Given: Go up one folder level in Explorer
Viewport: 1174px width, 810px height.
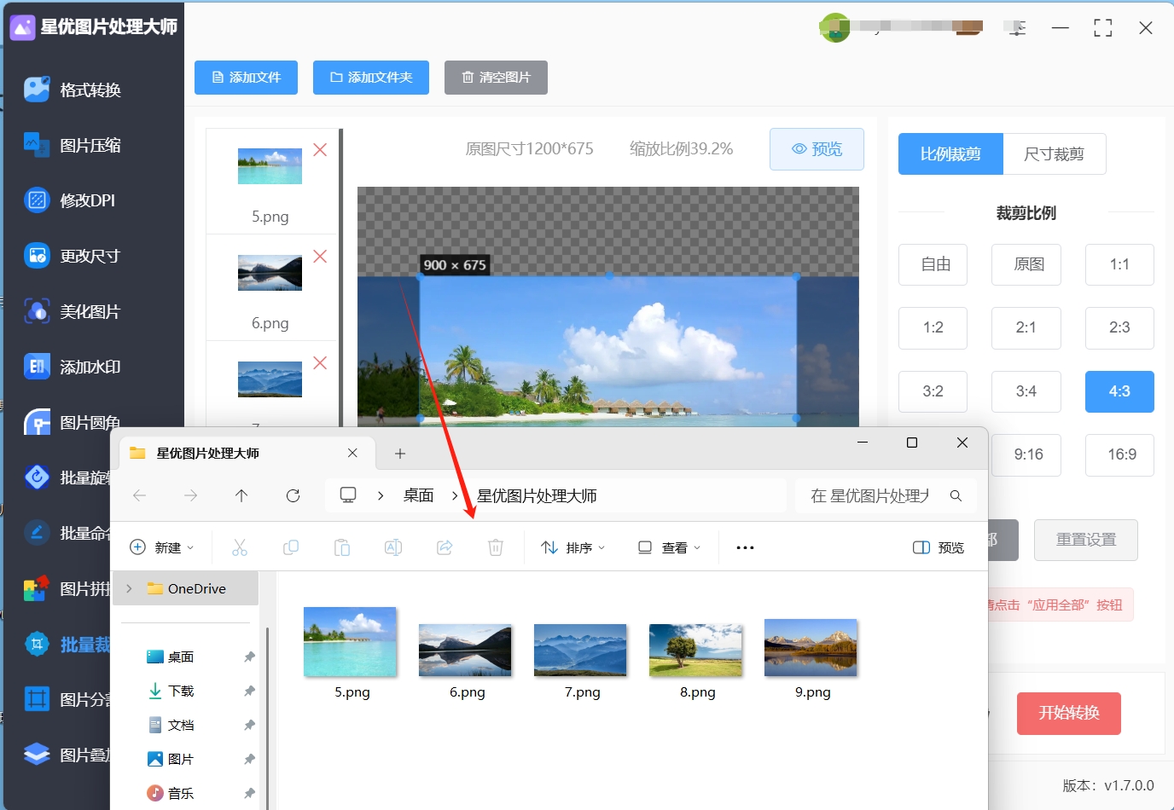Looking at the screenshot, I should pos(241,495).
